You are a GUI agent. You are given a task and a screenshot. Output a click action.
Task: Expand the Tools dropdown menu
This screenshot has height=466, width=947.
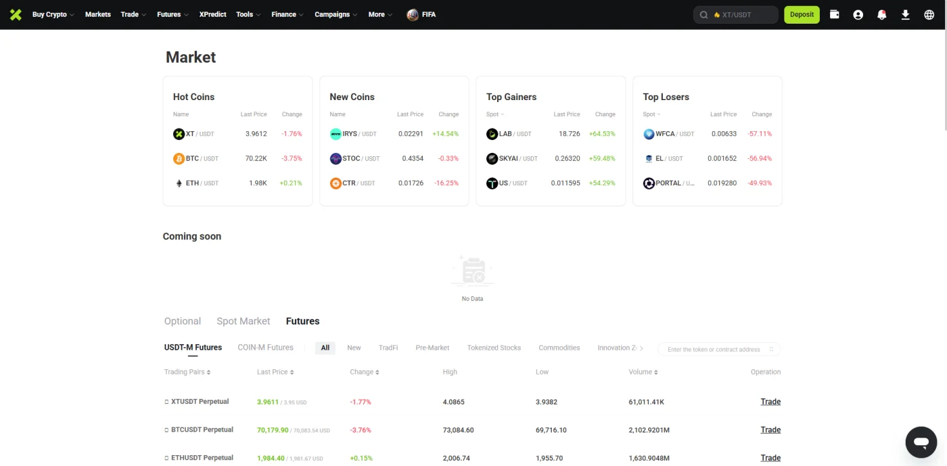click(x=248, y=14)
